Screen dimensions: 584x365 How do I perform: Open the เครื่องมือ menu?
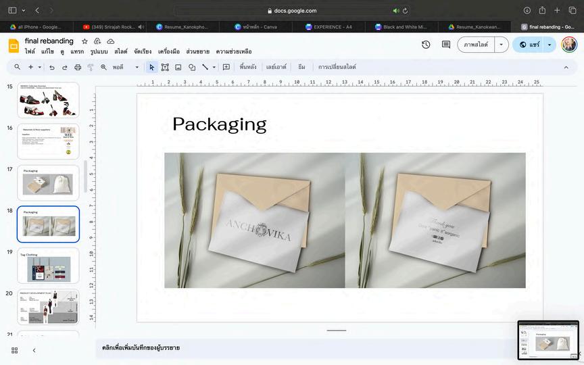point(169,51)
